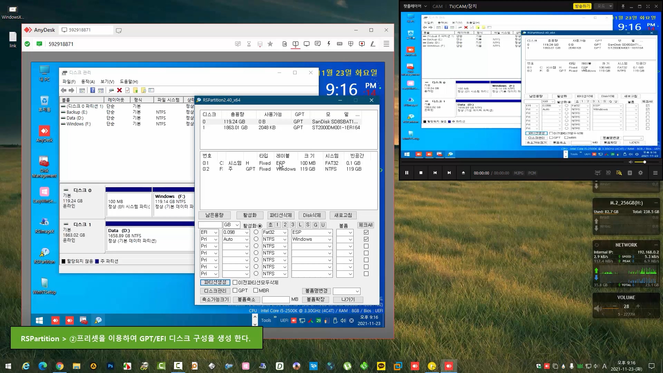Click the MB volume shrink input field
663x373 pixels.
coord(276,299)
